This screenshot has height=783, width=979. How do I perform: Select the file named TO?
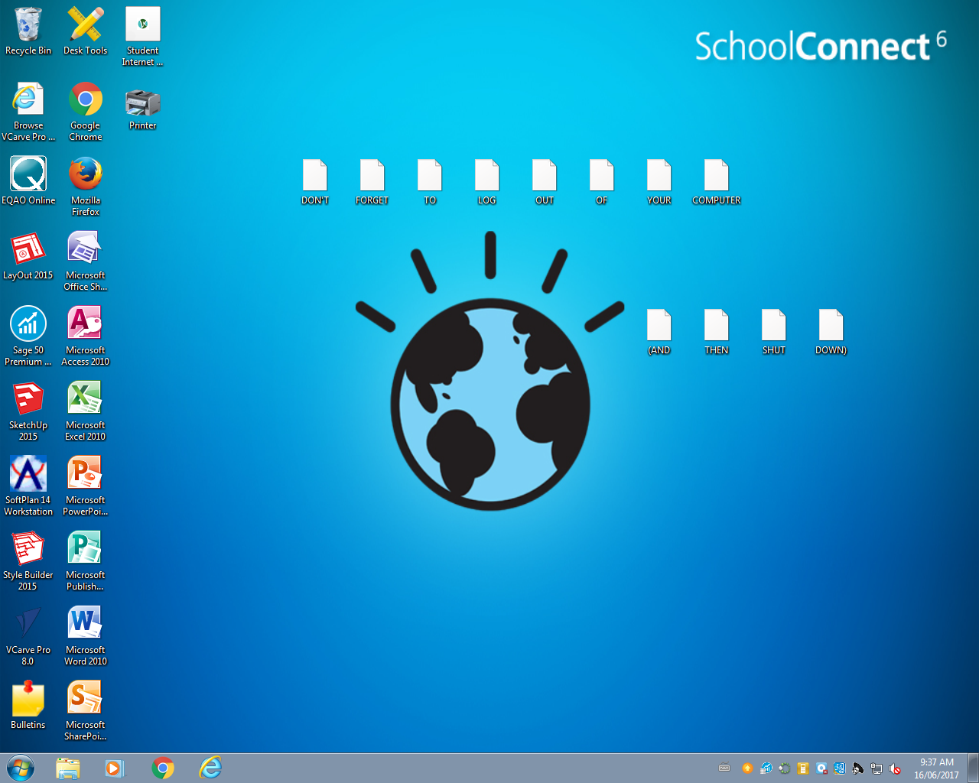tap(430, 182)
